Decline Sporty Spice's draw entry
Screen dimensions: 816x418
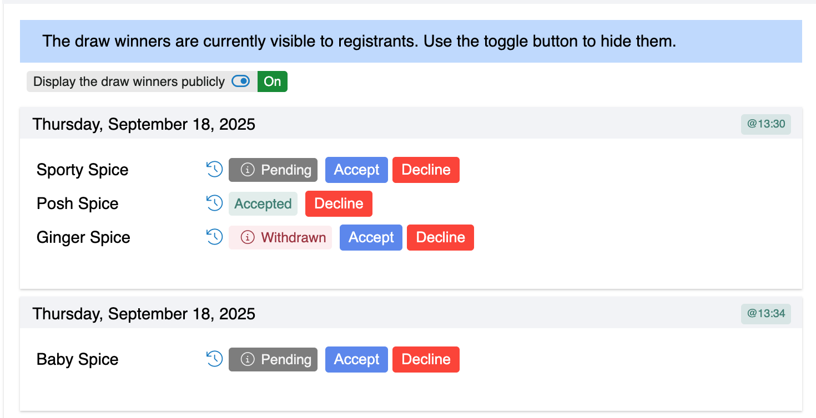point(426,170)
